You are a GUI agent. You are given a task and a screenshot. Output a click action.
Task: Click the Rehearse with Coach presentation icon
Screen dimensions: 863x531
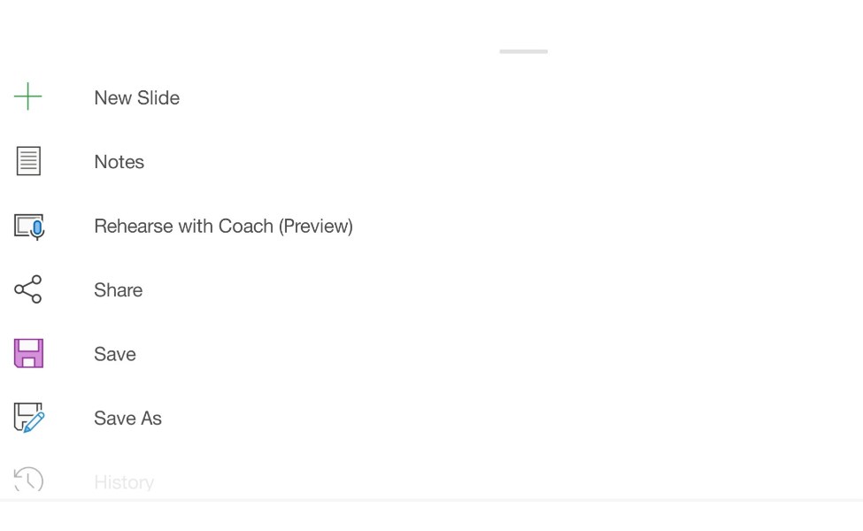tap(29, 227)
